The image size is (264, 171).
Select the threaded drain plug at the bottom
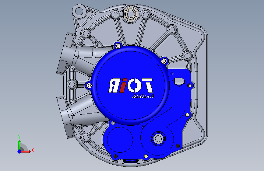131,161
